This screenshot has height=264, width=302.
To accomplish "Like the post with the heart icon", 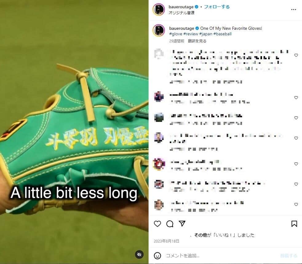I will coord(157,223).
